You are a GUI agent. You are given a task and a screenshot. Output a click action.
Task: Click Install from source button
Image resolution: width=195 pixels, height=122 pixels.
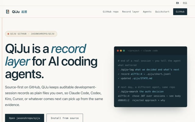coord(65,118)
